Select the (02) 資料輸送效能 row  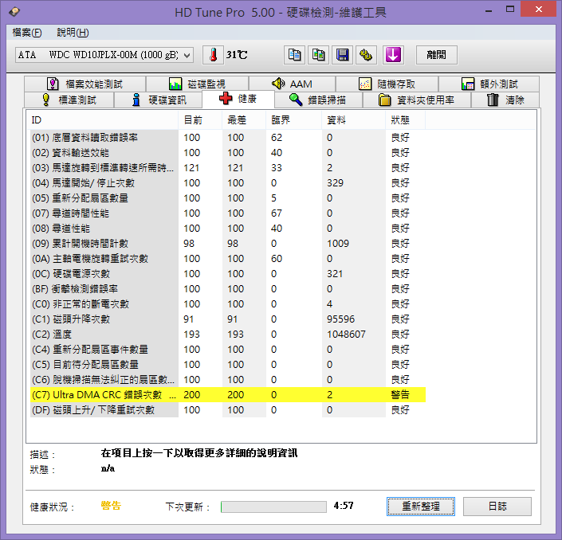coord(228,153)
